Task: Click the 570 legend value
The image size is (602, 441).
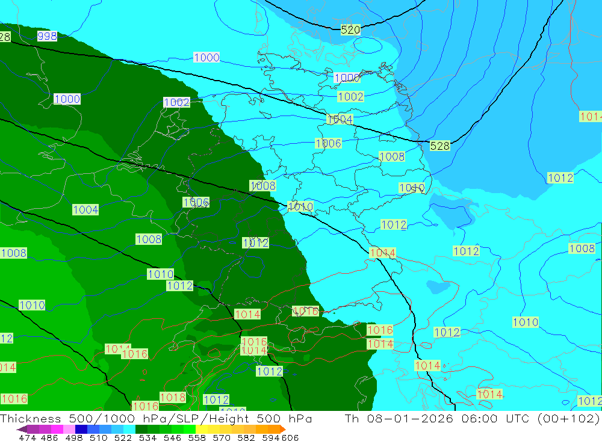Action: click(x=222, y=437)
